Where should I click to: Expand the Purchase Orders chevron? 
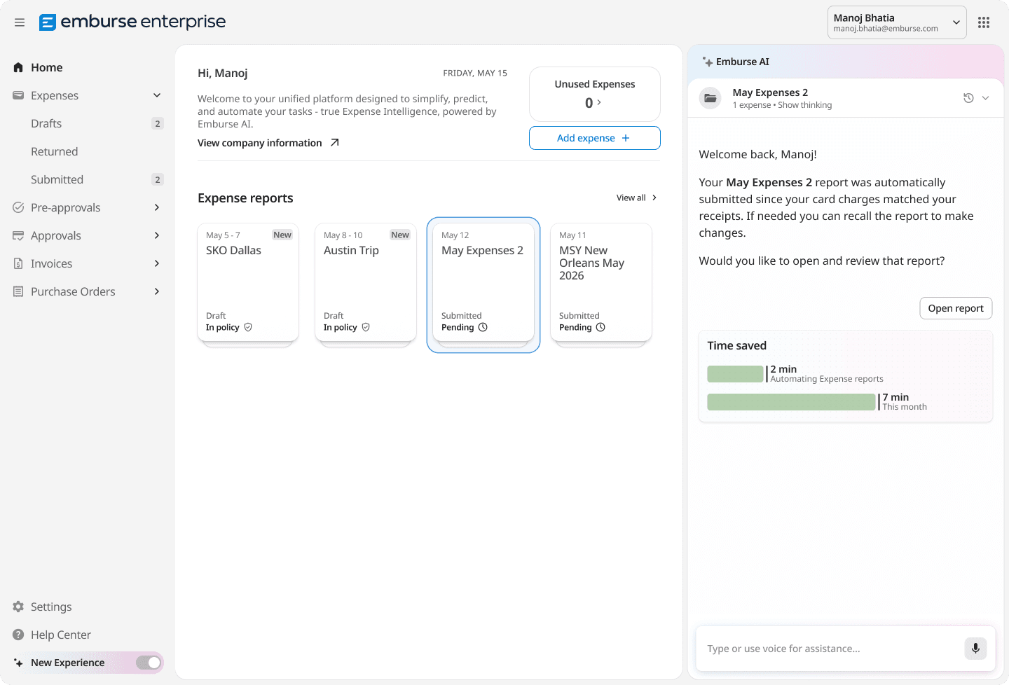[157, 291]
